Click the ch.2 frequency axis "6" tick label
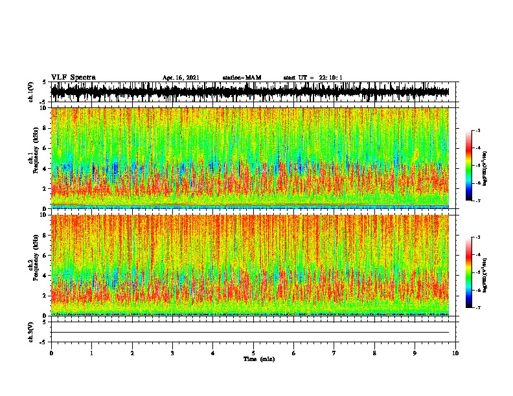The width and height of the screenshot is (513, 396). (45, 256)
